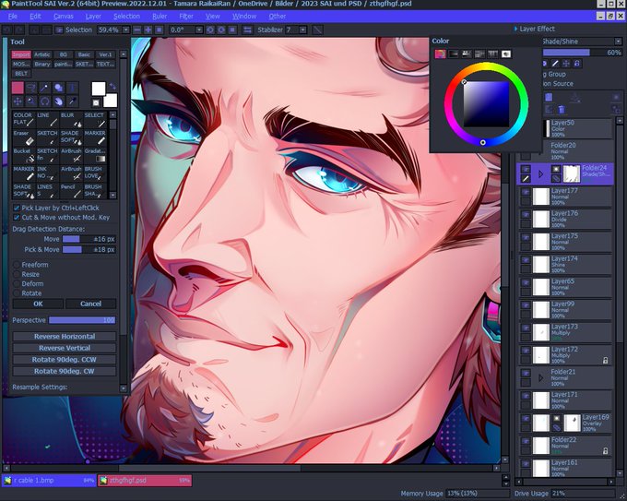The height and width of the screenshot is (501, 627).
Task: Open the zoom percentage dropdown
Action: click(x=126, y=30)
